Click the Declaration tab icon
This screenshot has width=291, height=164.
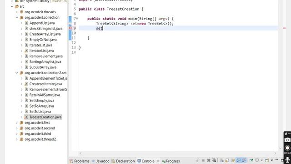[x=113, y=161]
